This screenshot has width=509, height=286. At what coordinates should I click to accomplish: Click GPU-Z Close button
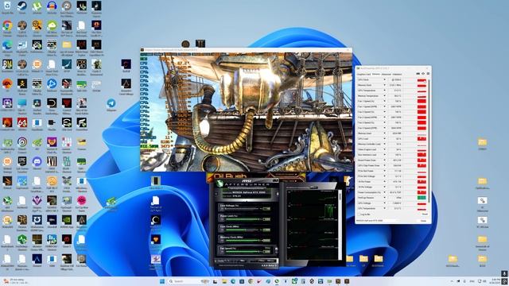(423, 221)
